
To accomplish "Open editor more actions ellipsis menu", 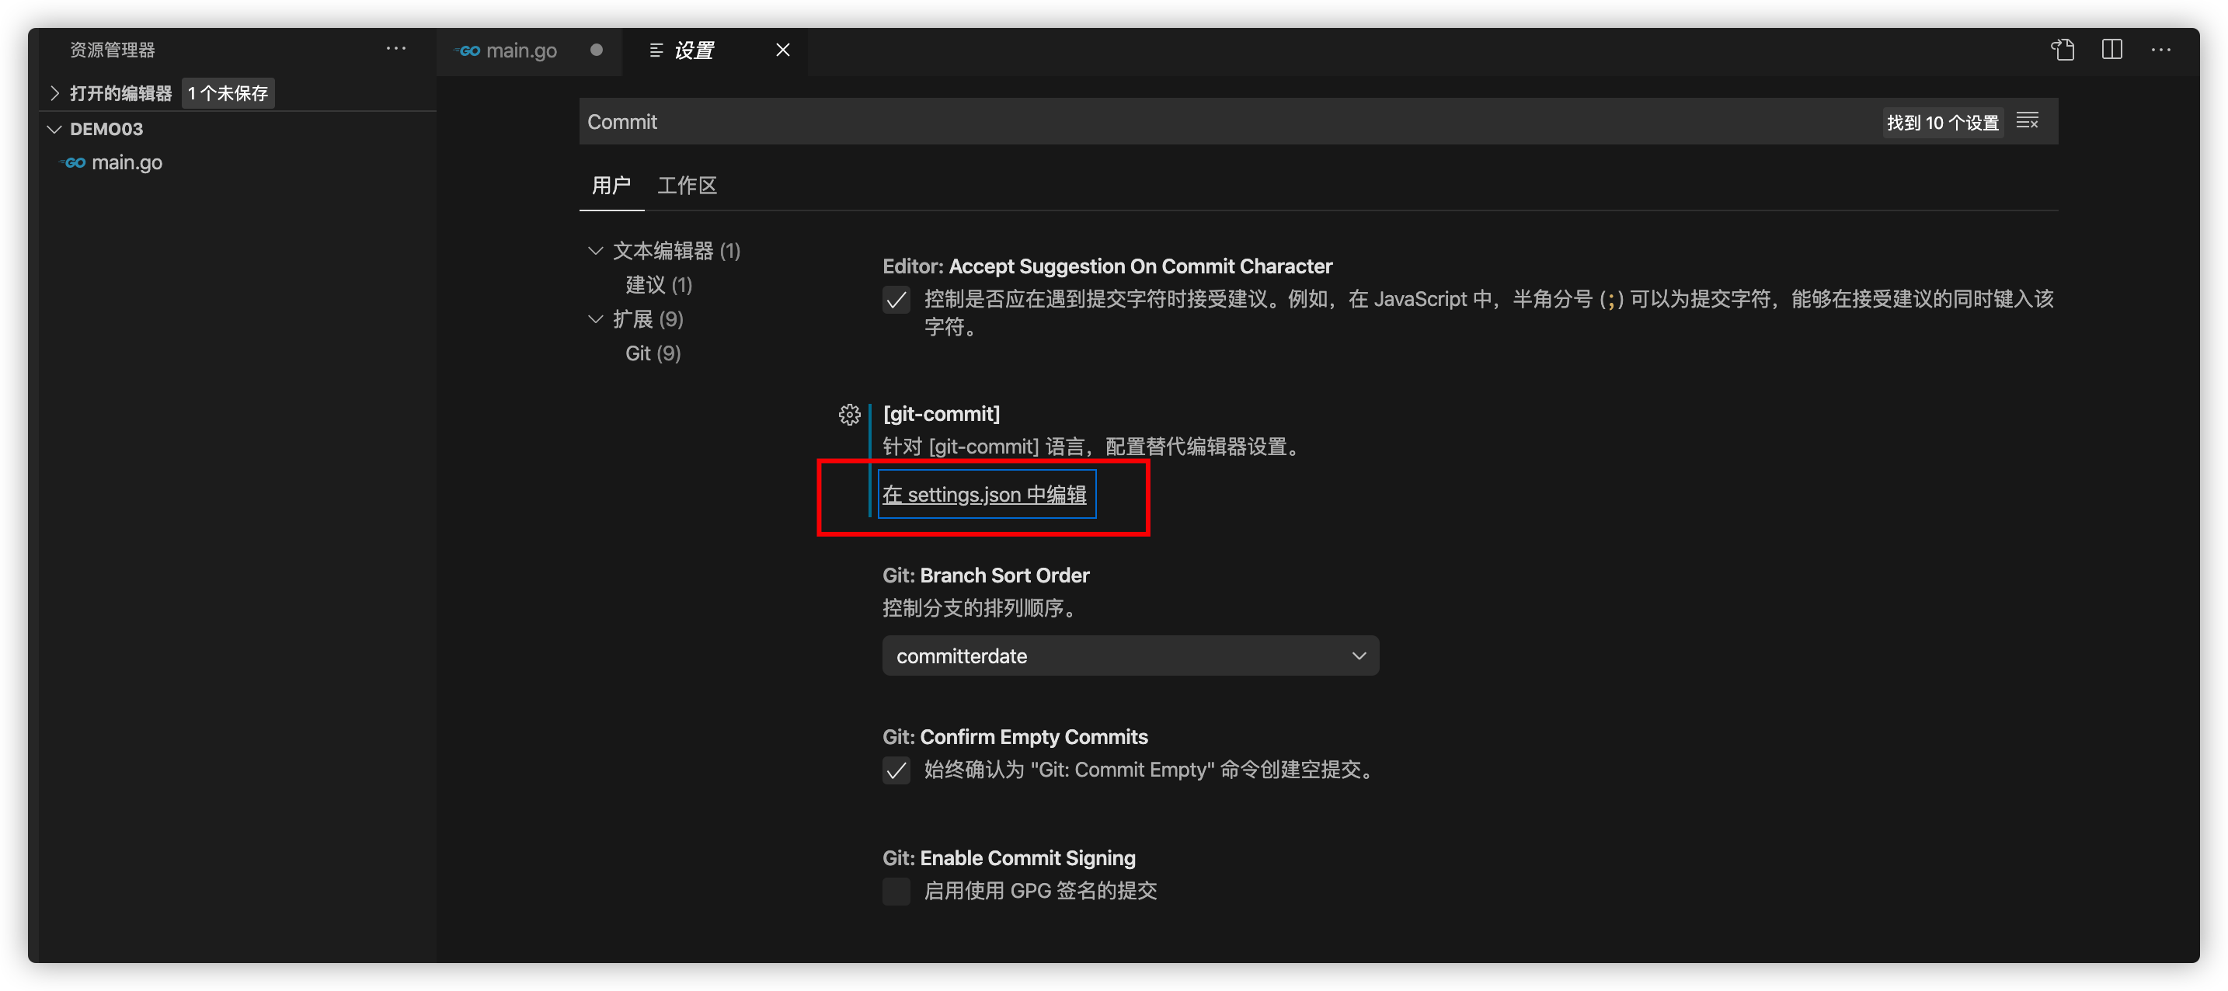I will pos(2160,50).
